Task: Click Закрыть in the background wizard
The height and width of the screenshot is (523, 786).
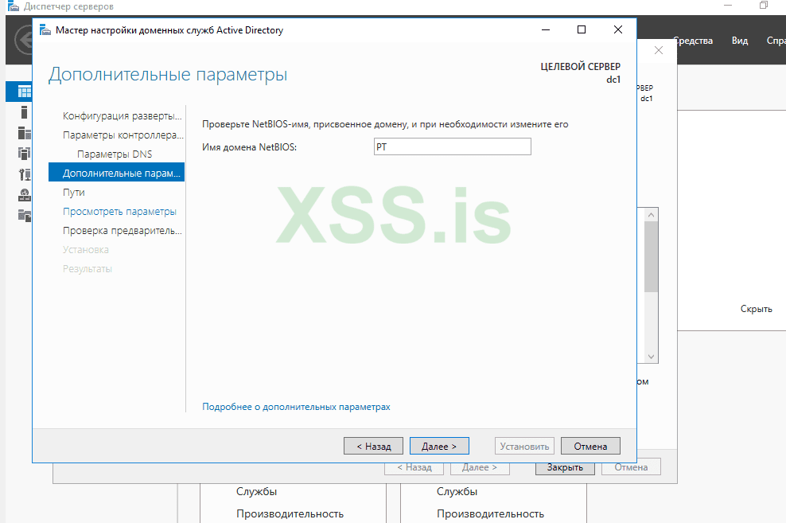Action: coord(565,466)
